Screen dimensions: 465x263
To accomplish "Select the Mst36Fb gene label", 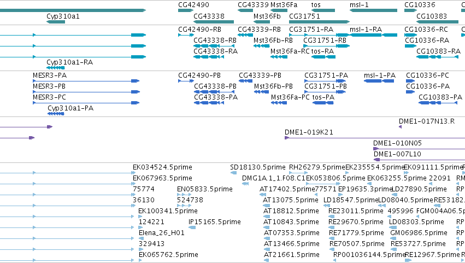I will point(267,16).
